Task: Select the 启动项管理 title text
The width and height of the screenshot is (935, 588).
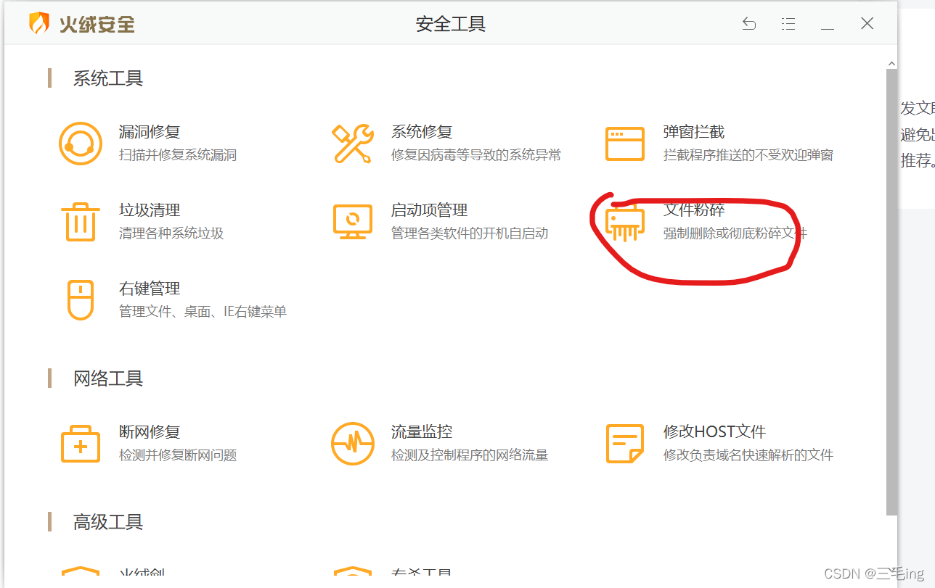Action: coord(430,210)
